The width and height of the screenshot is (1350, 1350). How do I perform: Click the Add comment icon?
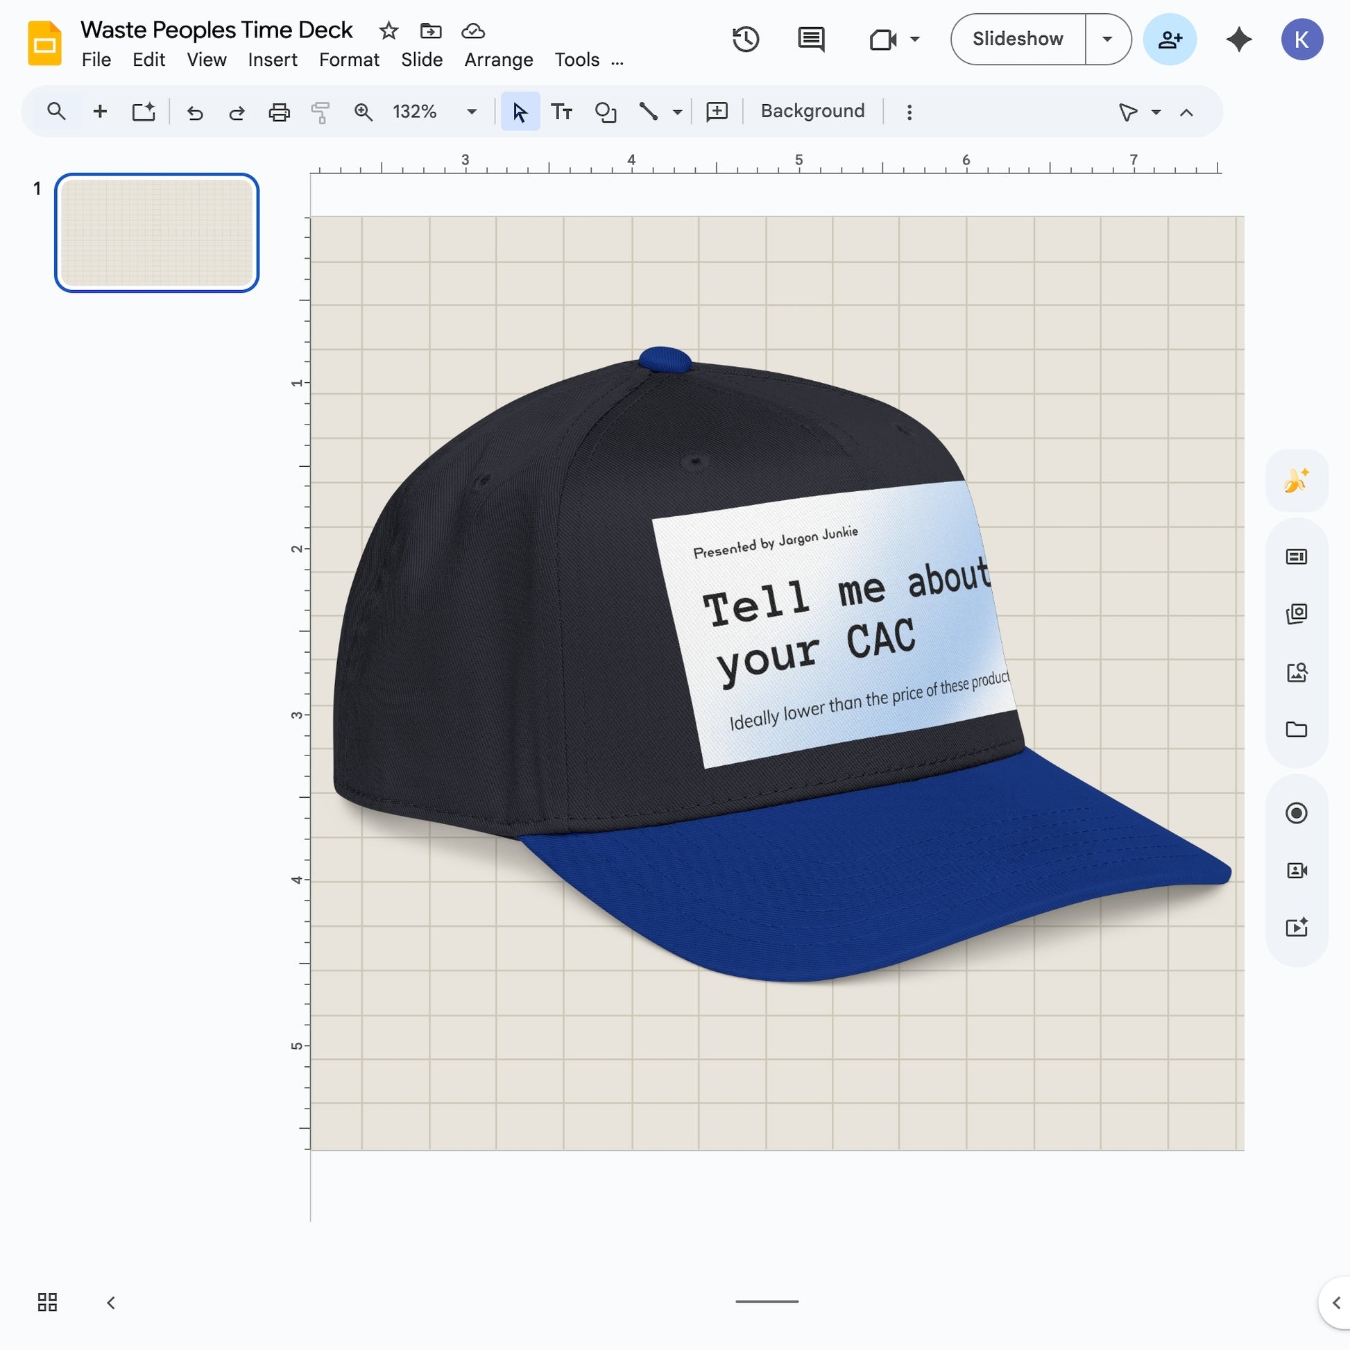(x=716, y=111)
